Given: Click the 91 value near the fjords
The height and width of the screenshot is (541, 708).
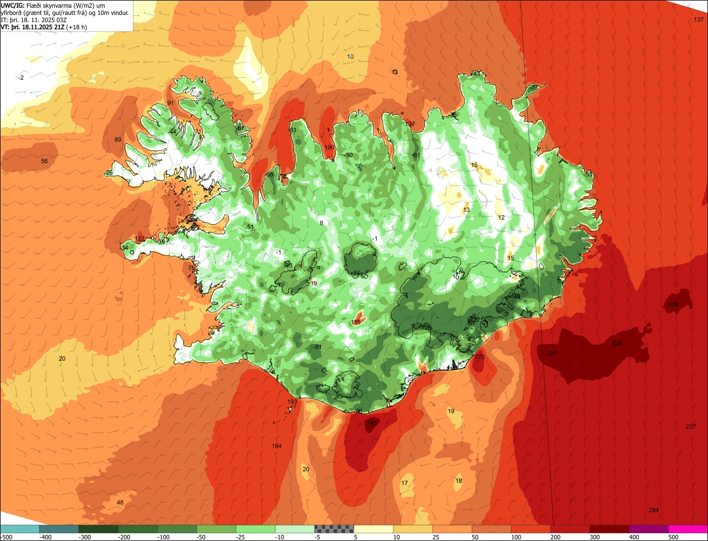Looking at the screenshot, I should (170, 103).
